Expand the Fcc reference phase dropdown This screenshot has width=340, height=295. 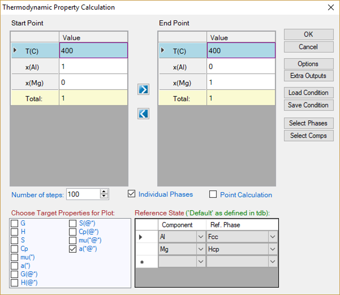click(273, 237)
